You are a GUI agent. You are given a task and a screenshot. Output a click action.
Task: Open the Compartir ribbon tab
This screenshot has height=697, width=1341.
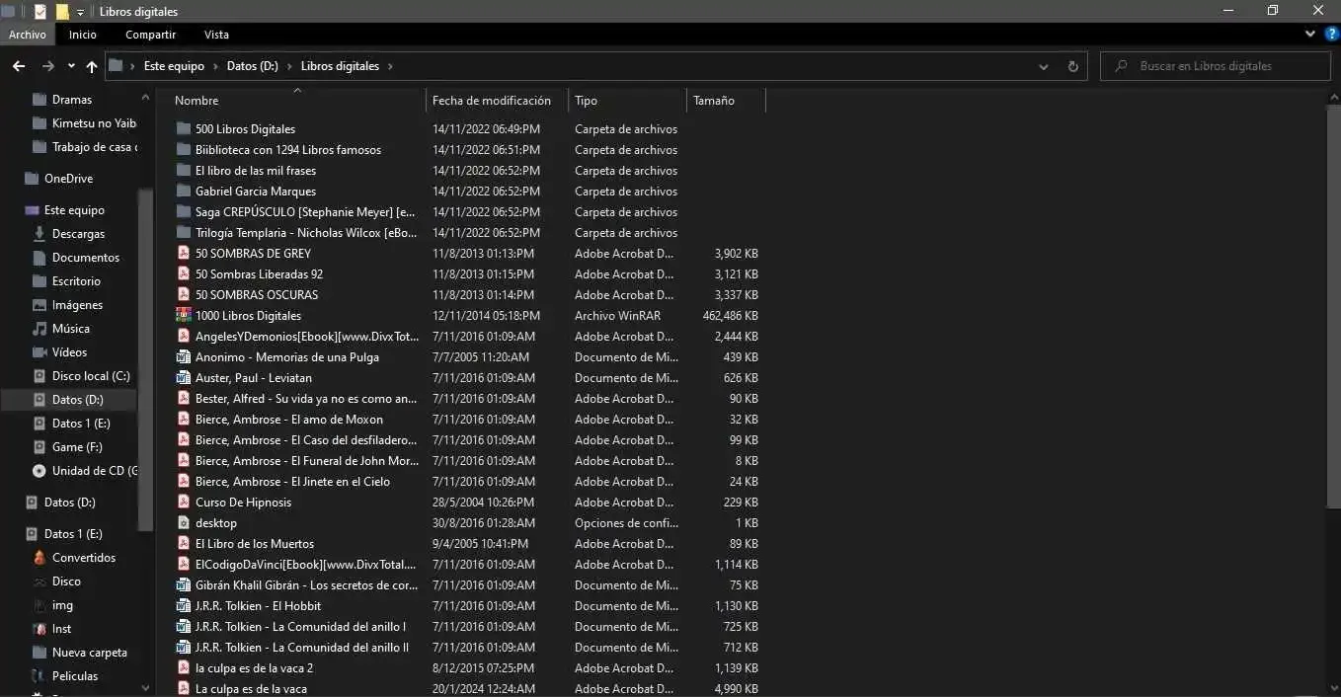click(x=151, y=35)
